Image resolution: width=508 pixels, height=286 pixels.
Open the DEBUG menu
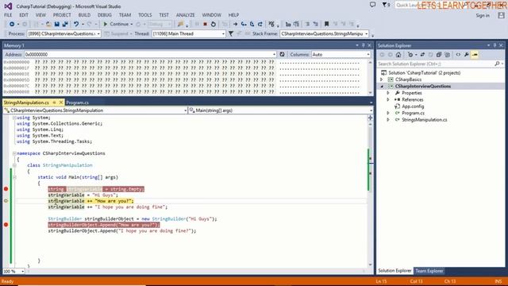click(x=105, y=15)
